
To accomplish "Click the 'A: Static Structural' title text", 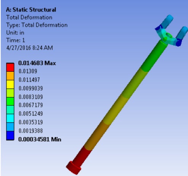I will 31,10.
